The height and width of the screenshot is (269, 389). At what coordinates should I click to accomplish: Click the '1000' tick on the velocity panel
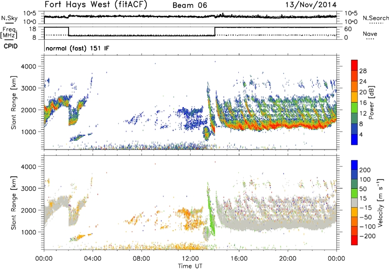click(x=28, y=232)
